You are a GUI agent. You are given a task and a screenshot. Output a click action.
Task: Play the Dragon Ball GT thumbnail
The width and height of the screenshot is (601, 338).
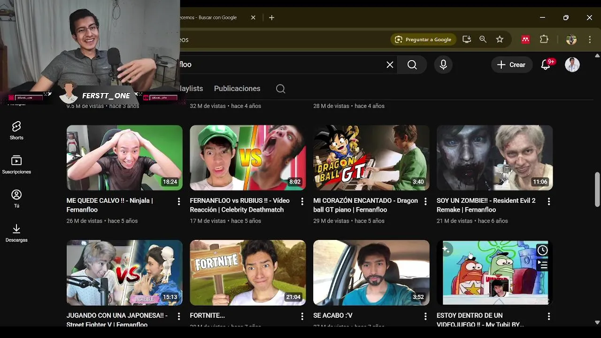(x=371, y=157)
